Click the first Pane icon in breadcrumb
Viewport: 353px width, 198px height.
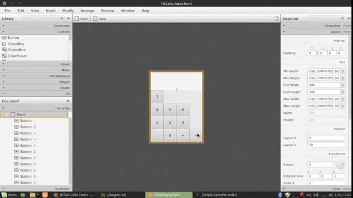click(77, 19)
